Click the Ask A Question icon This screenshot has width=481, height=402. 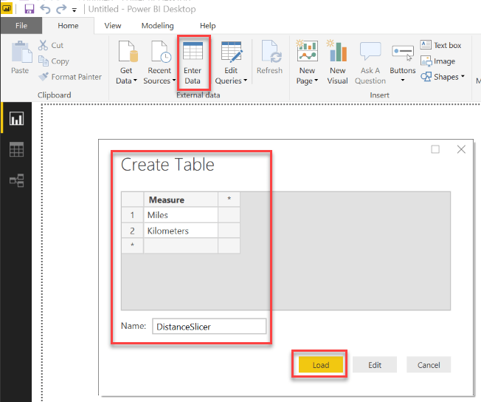(370, 51)
